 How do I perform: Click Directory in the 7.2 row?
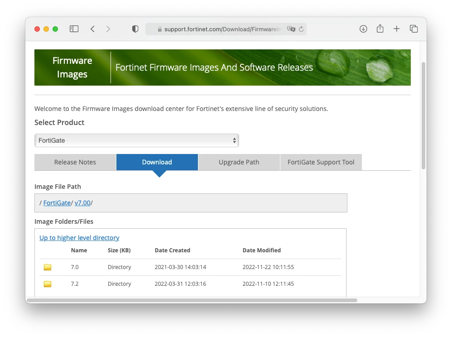point(120,284)
